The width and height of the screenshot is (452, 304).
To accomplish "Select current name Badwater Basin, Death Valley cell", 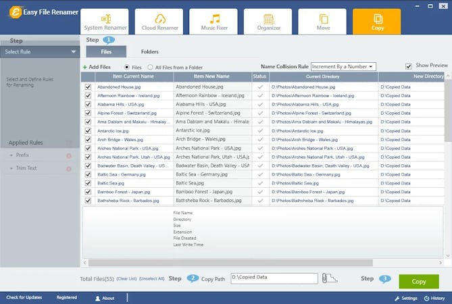I will point(134,166).
